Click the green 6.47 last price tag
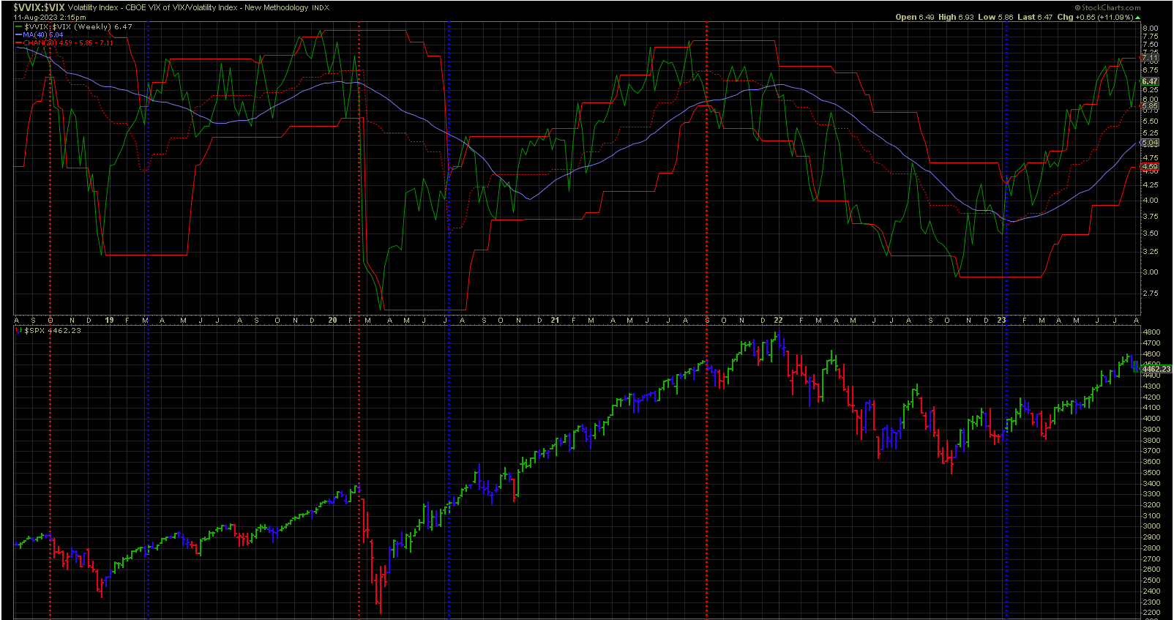The height and width of the screenshot is (620, 1174). click(x=1150, y=82)
